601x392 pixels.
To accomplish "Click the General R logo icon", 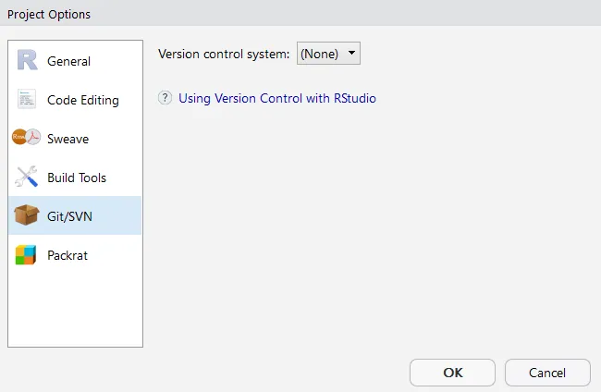I will point(27,61).
